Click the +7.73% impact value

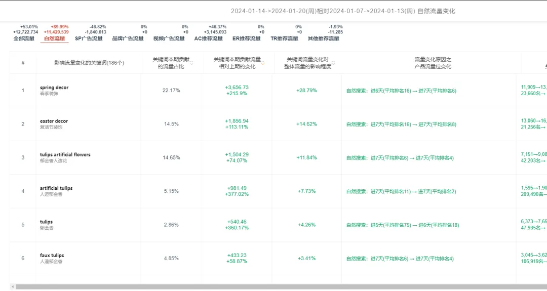pos(306,191)
